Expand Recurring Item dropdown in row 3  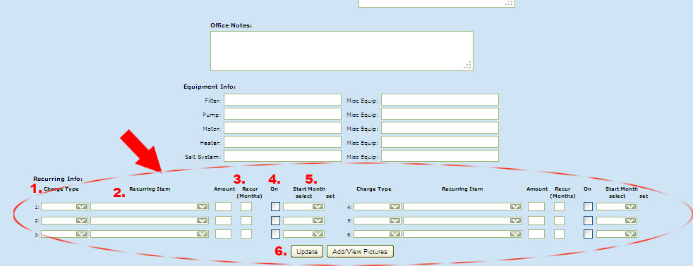tap(150, 234)
